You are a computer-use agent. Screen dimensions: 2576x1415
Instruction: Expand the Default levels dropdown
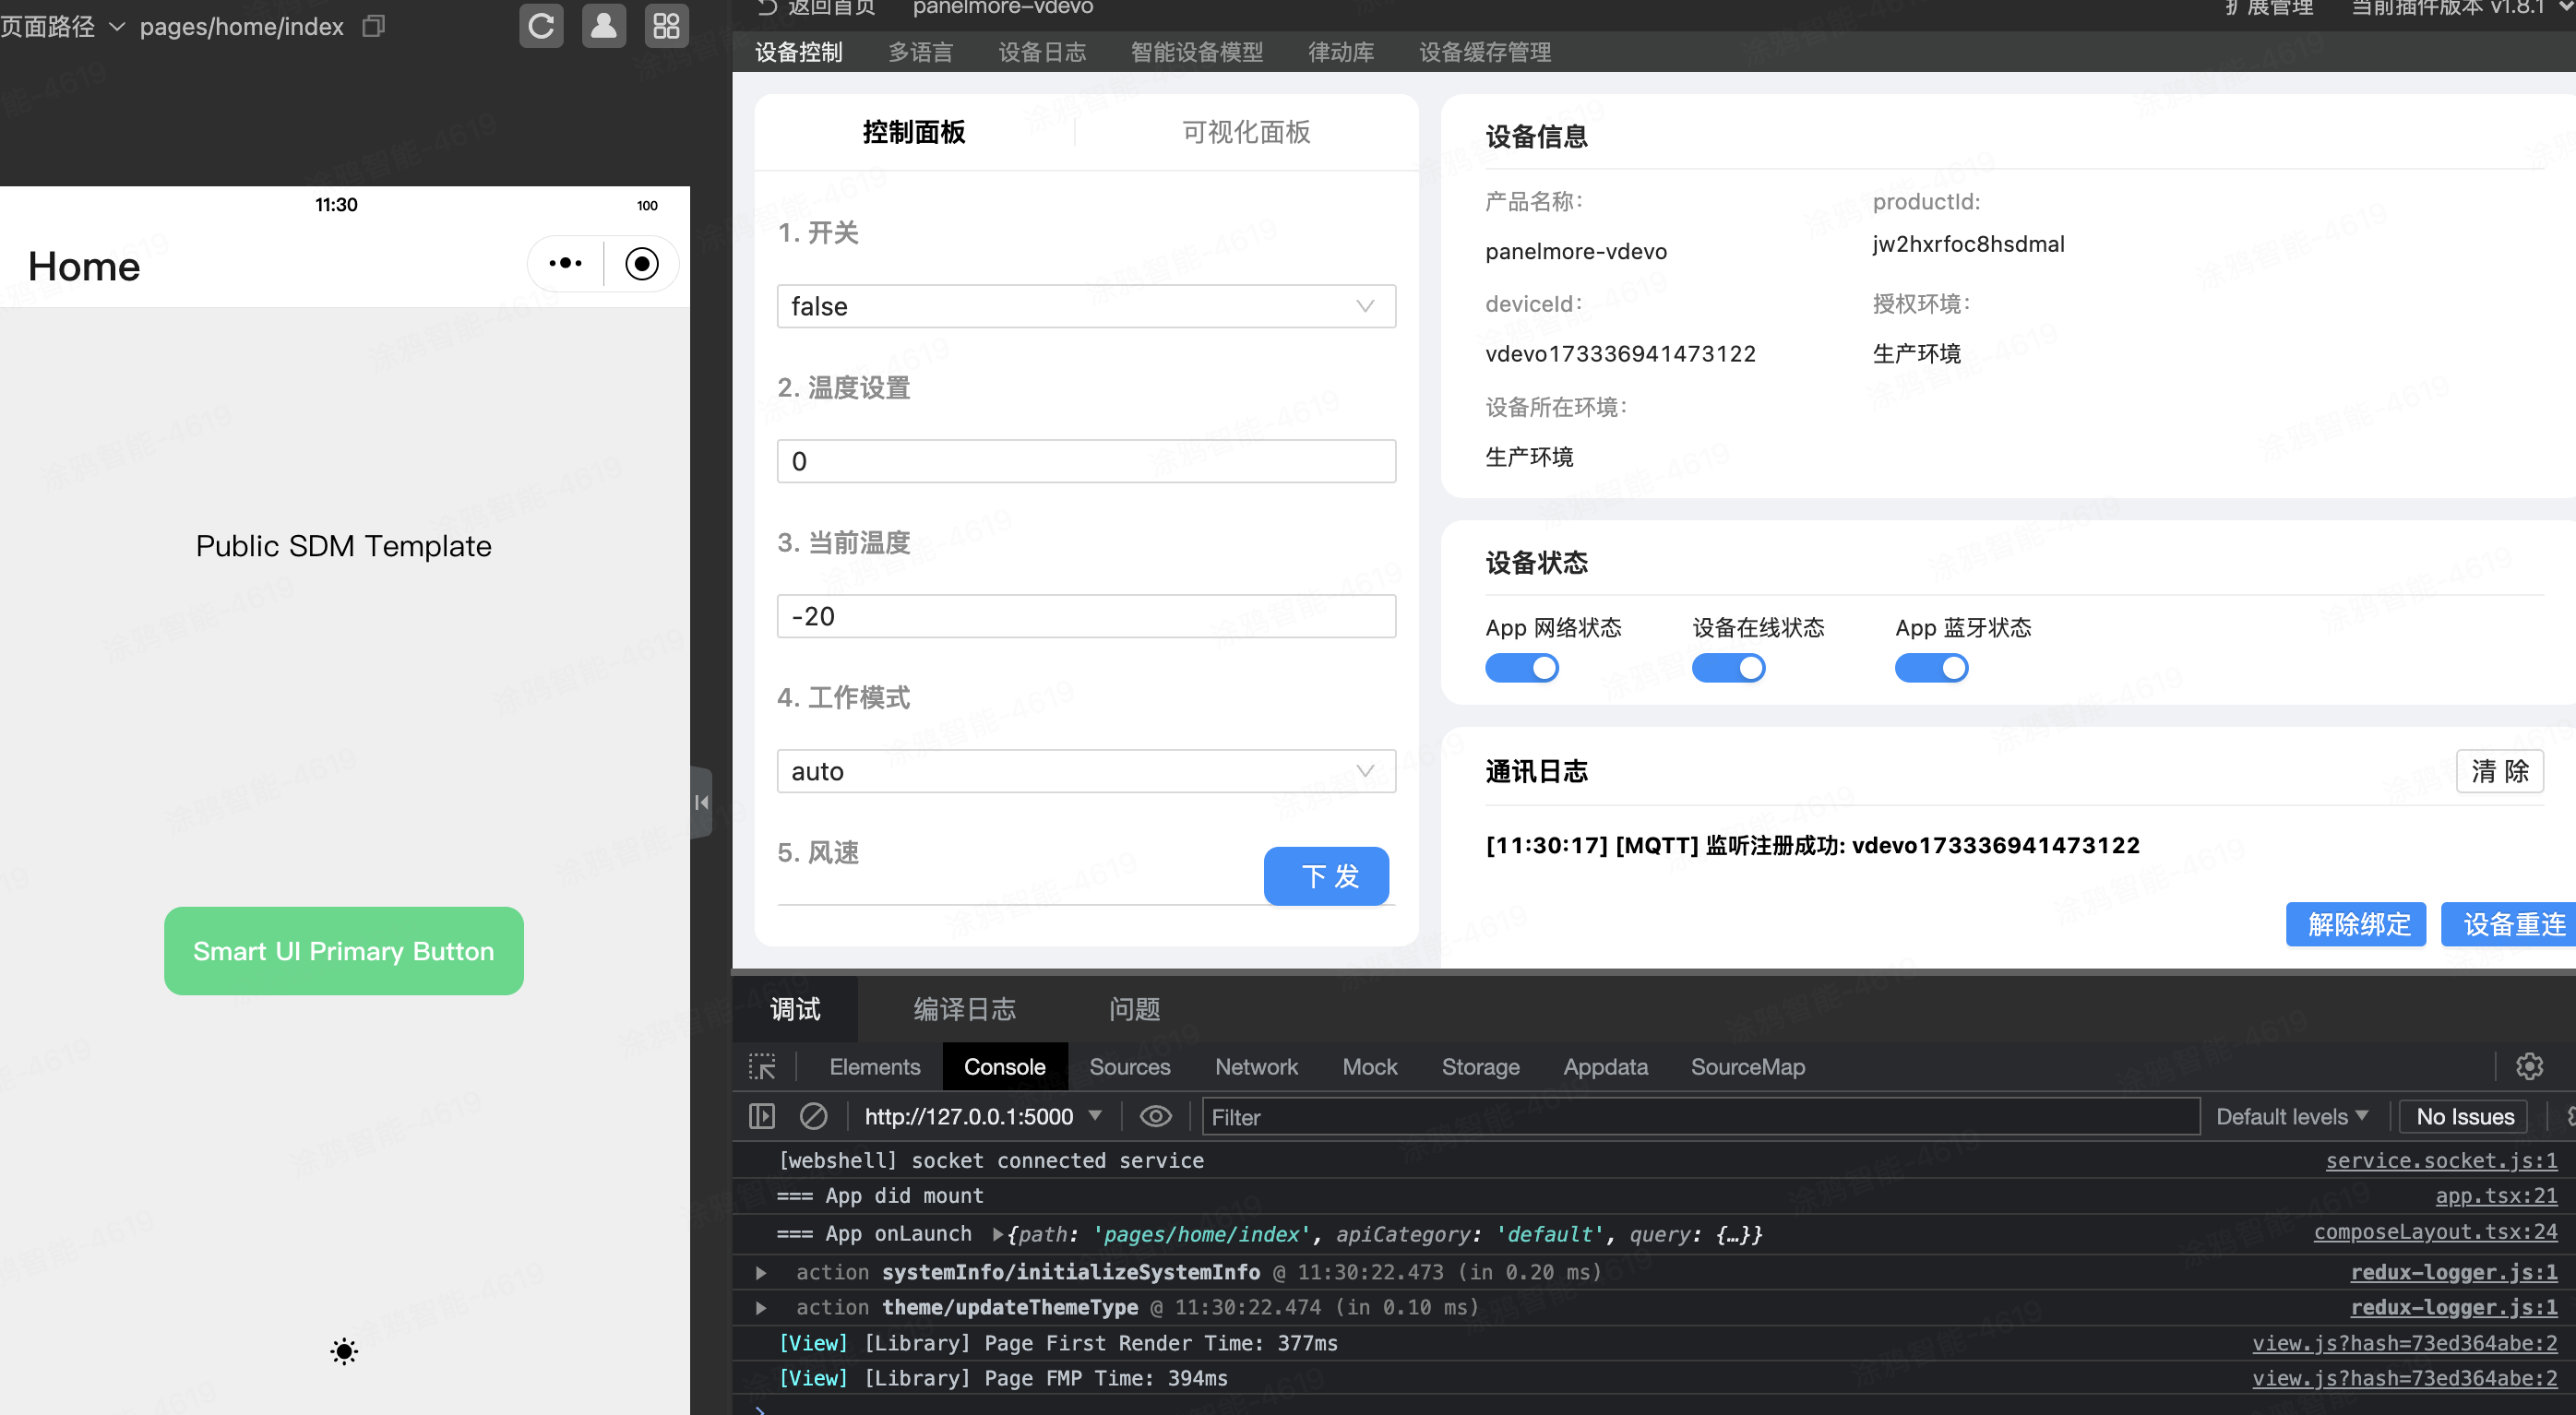point(2291,1116)
